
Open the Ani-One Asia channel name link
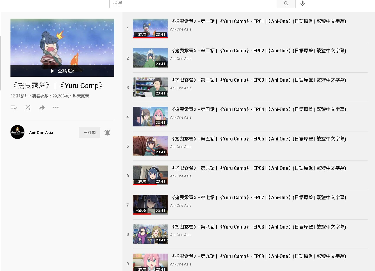pos(41,133)
